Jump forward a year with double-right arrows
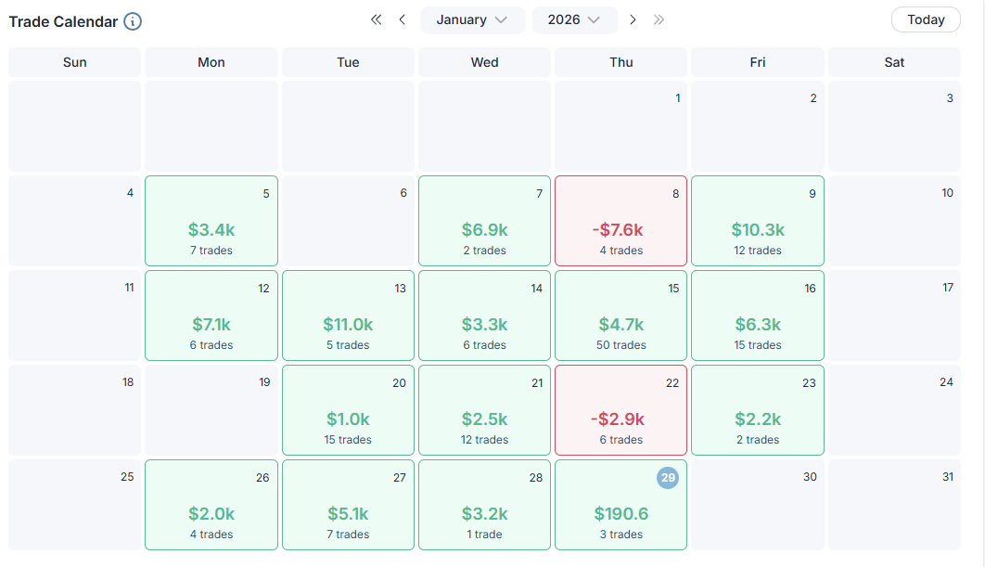Viewport: 985px width, 567px height. (x=659, y=19)
